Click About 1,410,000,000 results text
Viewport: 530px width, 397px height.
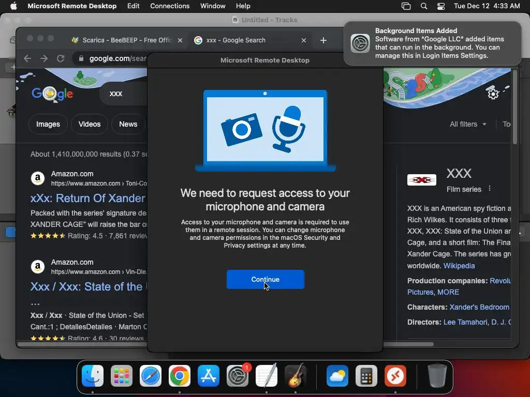[x=89, y=154]
